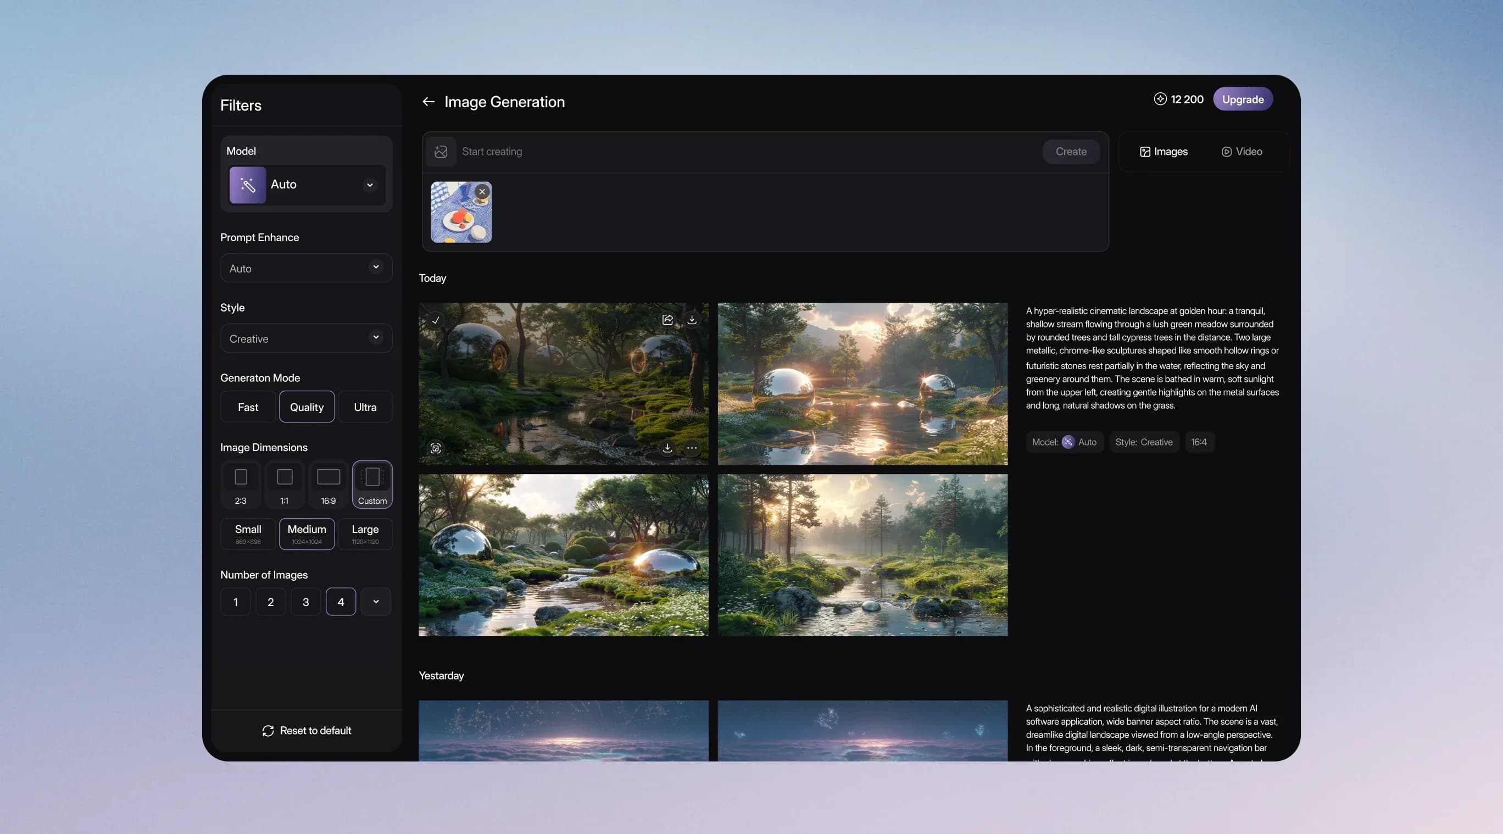The height and width of the screenshot is (834, 1503).
Task: Click Reset to default
Action: click(x=307, y=731)
